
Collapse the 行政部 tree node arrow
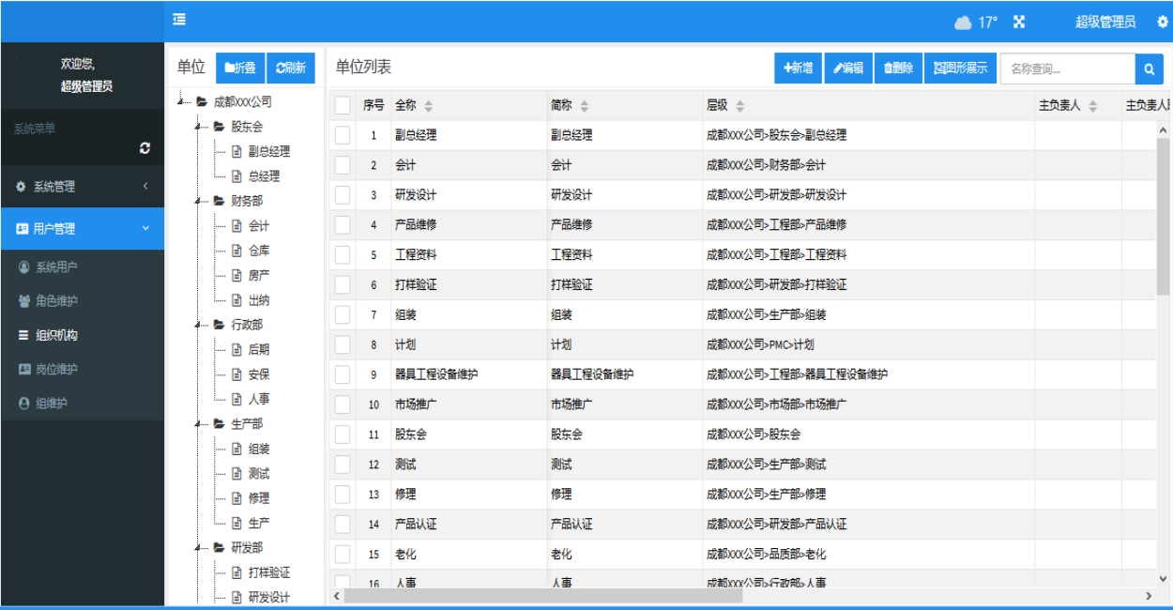click(x=197, y=325)
